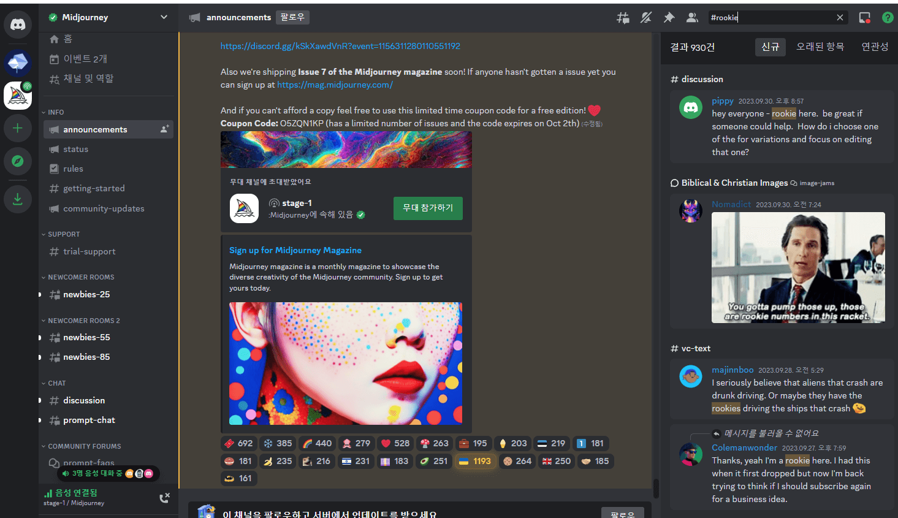Screen dimensions: 898x518
Task: Open the download apps icon
Action: [18, 199]
